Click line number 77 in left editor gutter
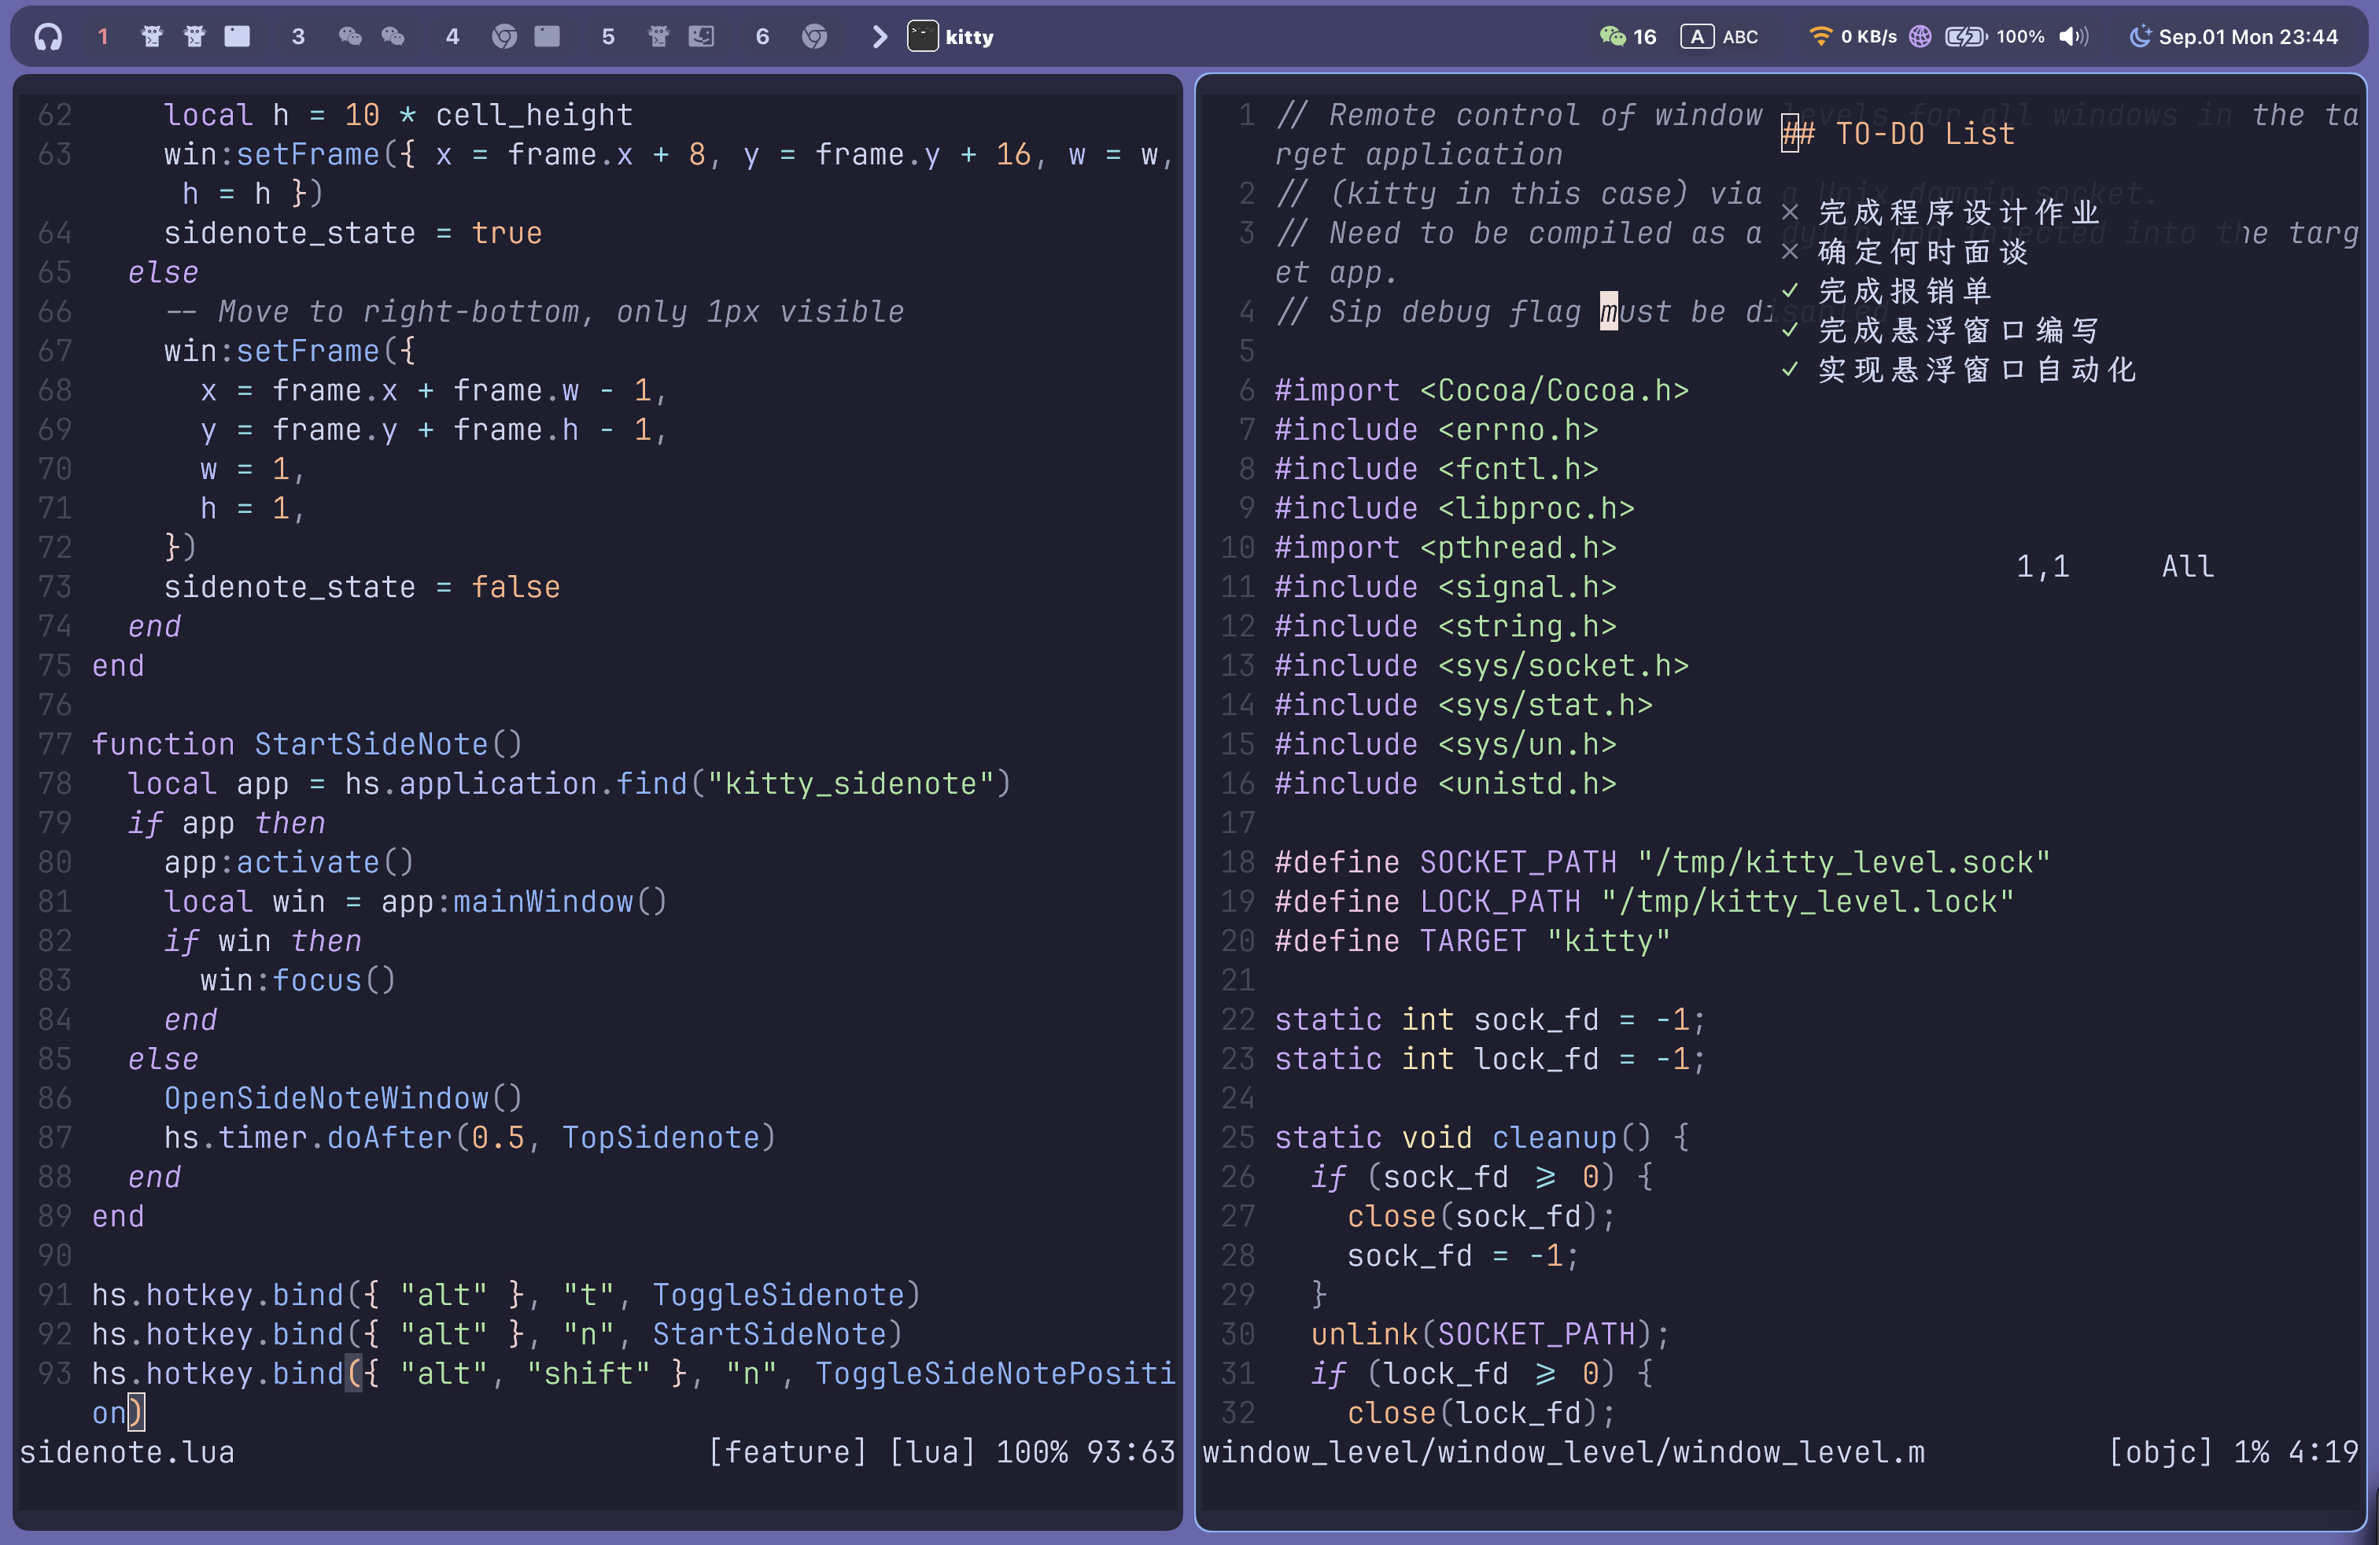This screenshot has height=1545, width=2379. pos(55,743)
